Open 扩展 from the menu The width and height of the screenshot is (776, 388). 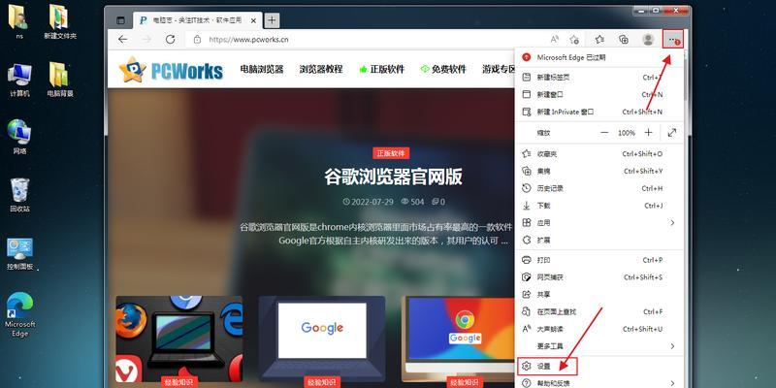tap(598, 240)
